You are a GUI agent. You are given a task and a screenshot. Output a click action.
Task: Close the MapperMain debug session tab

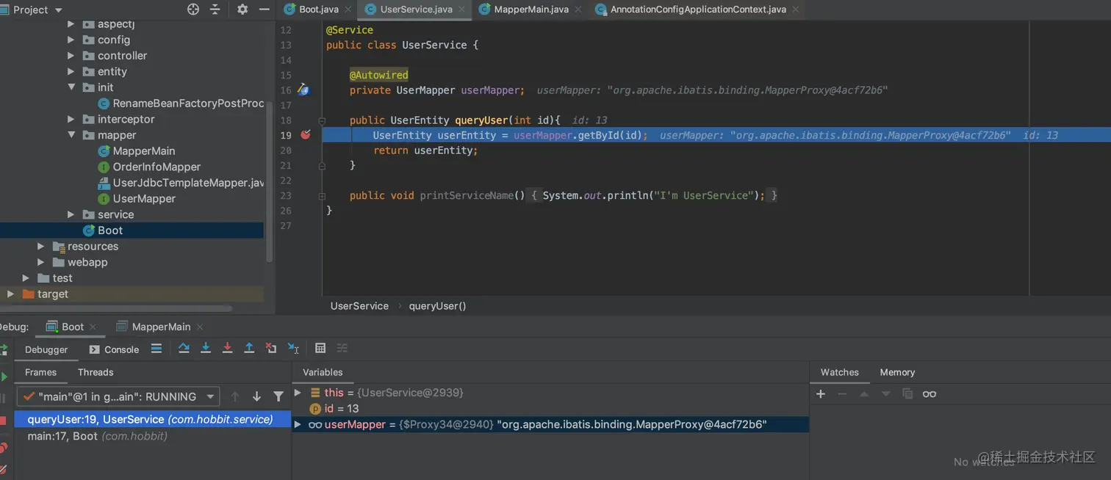[200, 327]
